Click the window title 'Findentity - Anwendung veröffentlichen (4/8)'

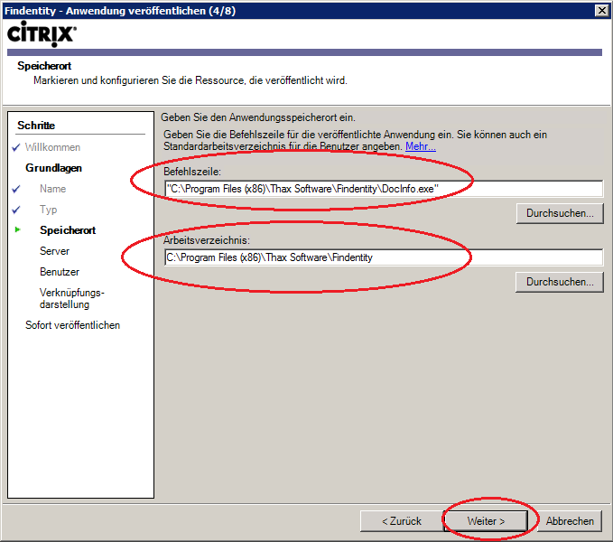coord(120,11)
